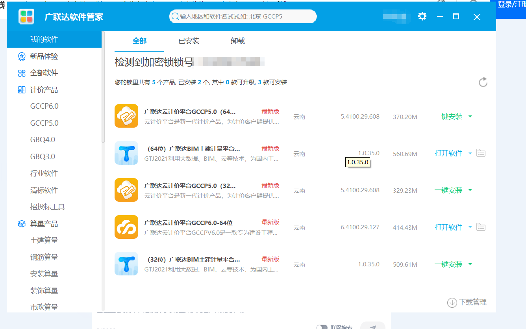Install (32位) BIM土建计量平台 with 一键安装

pyautogui.click(x=448, y=264)
